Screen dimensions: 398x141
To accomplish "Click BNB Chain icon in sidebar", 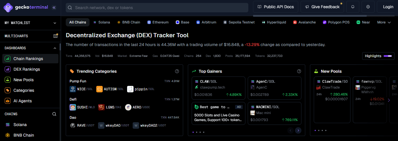I will 8,135.
